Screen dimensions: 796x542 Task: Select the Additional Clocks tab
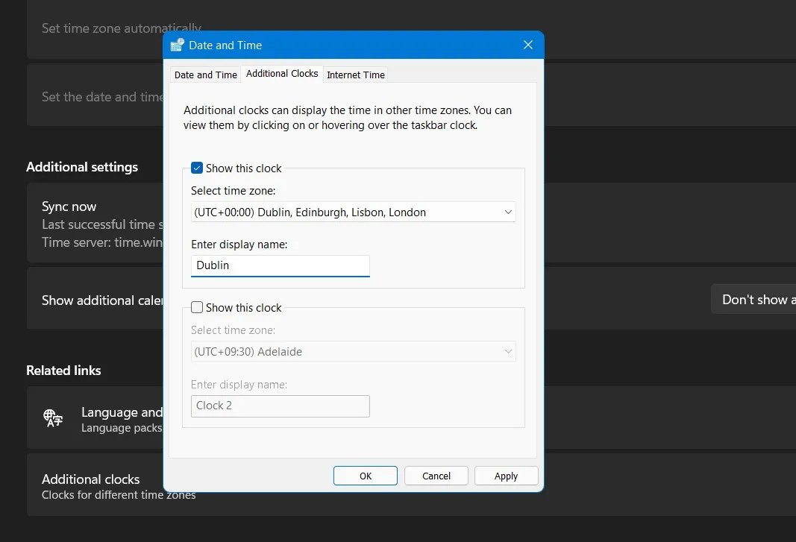coord(282,73)
